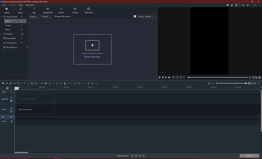
Task: Click the add track icon above track headers
Action: pyautogui.click(x=7, y=88)
